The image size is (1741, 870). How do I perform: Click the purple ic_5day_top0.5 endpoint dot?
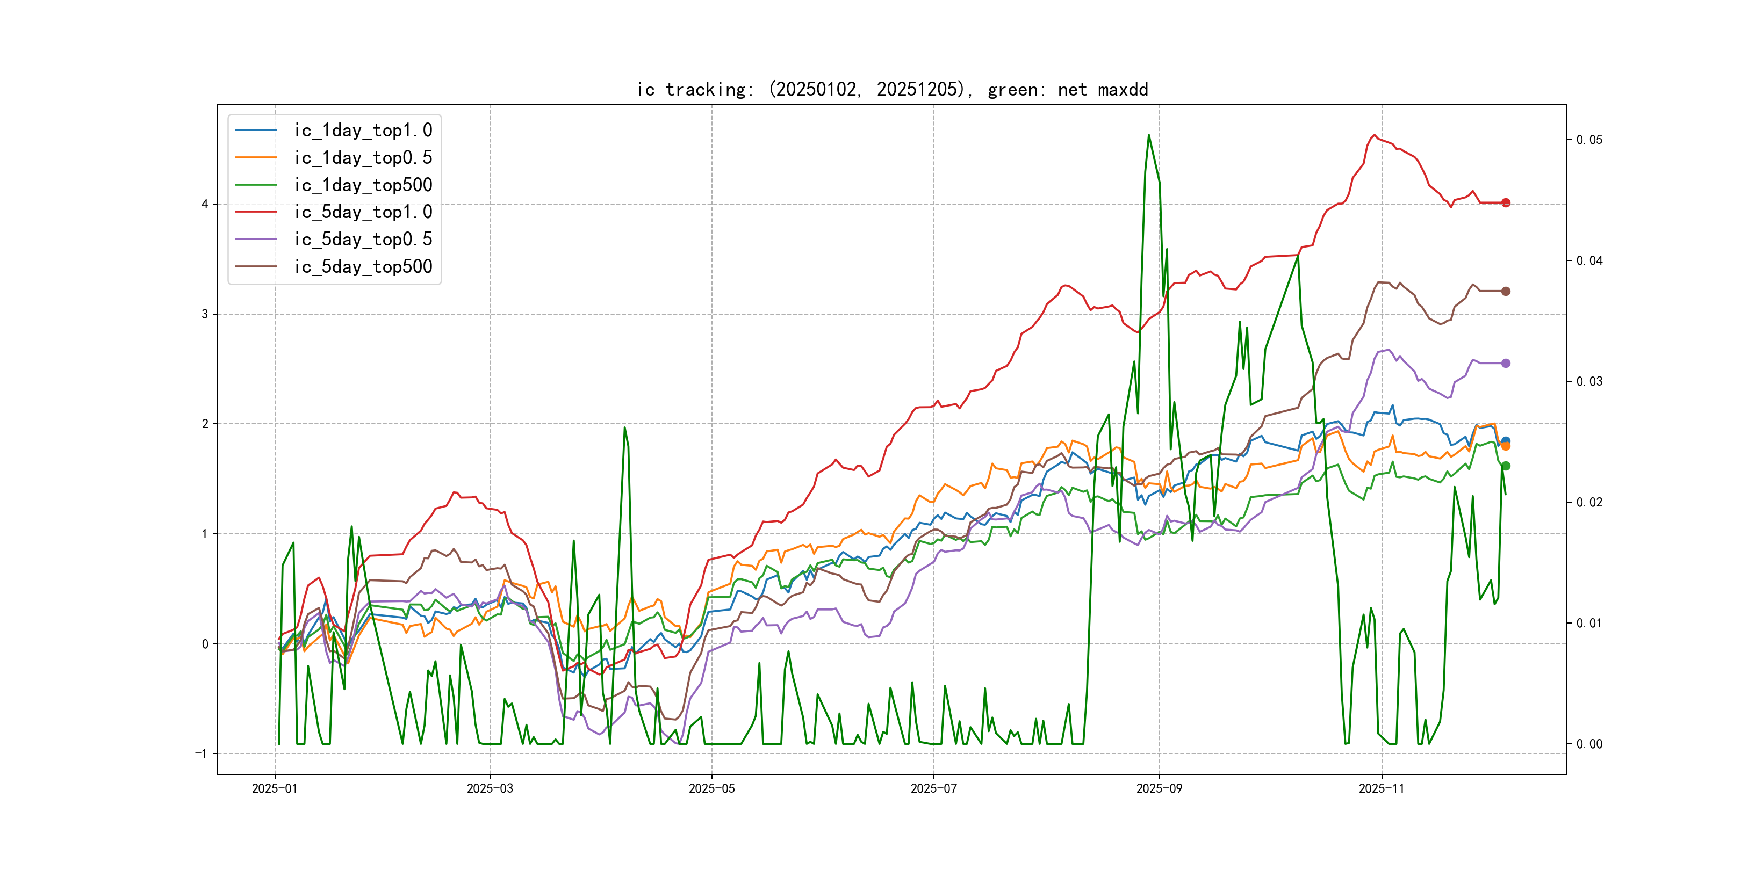pos(1505,364)
